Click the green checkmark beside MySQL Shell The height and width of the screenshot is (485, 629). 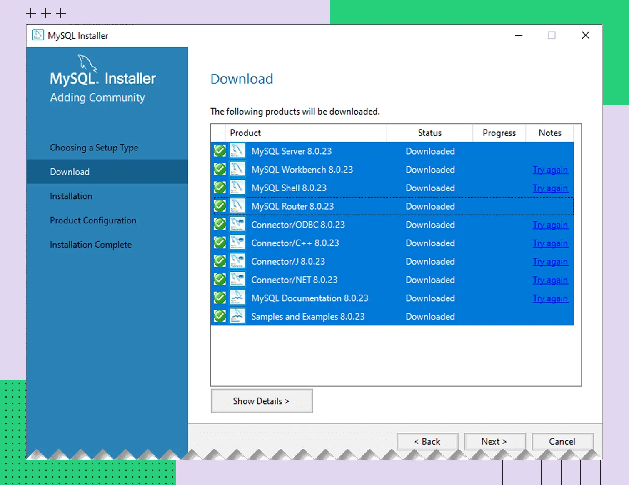220,187
